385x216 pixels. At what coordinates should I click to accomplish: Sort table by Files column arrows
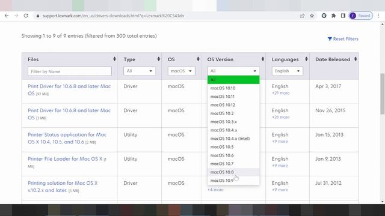coord(114,59)
